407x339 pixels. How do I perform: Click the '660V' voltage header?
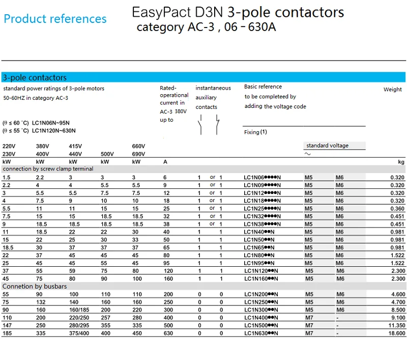(138, 146)
